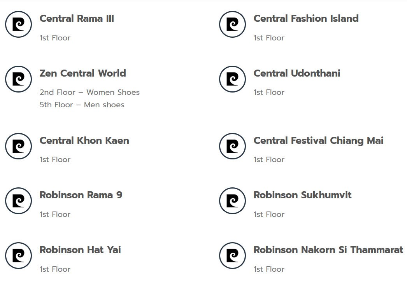The image size is (407, 283).
Task: Select the logo icon next to Robinson Rama 9
Action: tap(18, 201)
